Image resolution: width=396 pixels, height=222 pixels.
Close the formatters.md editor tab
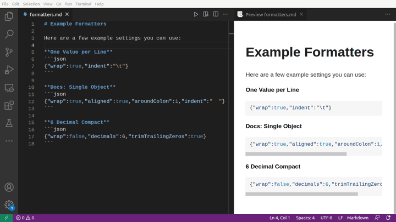click(67, 14)
